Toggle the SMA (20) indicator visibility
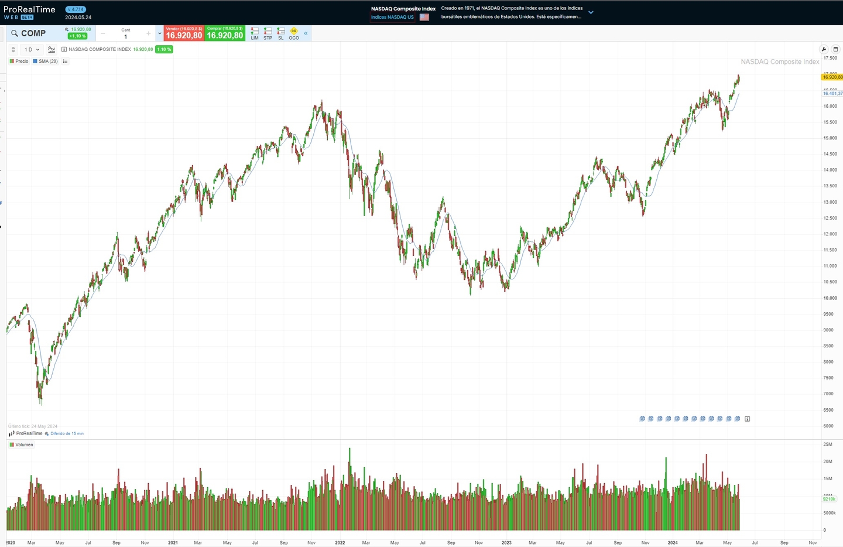 coord(46,61)
